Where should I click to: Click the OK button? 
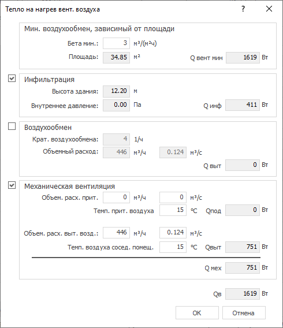(197, 313)
